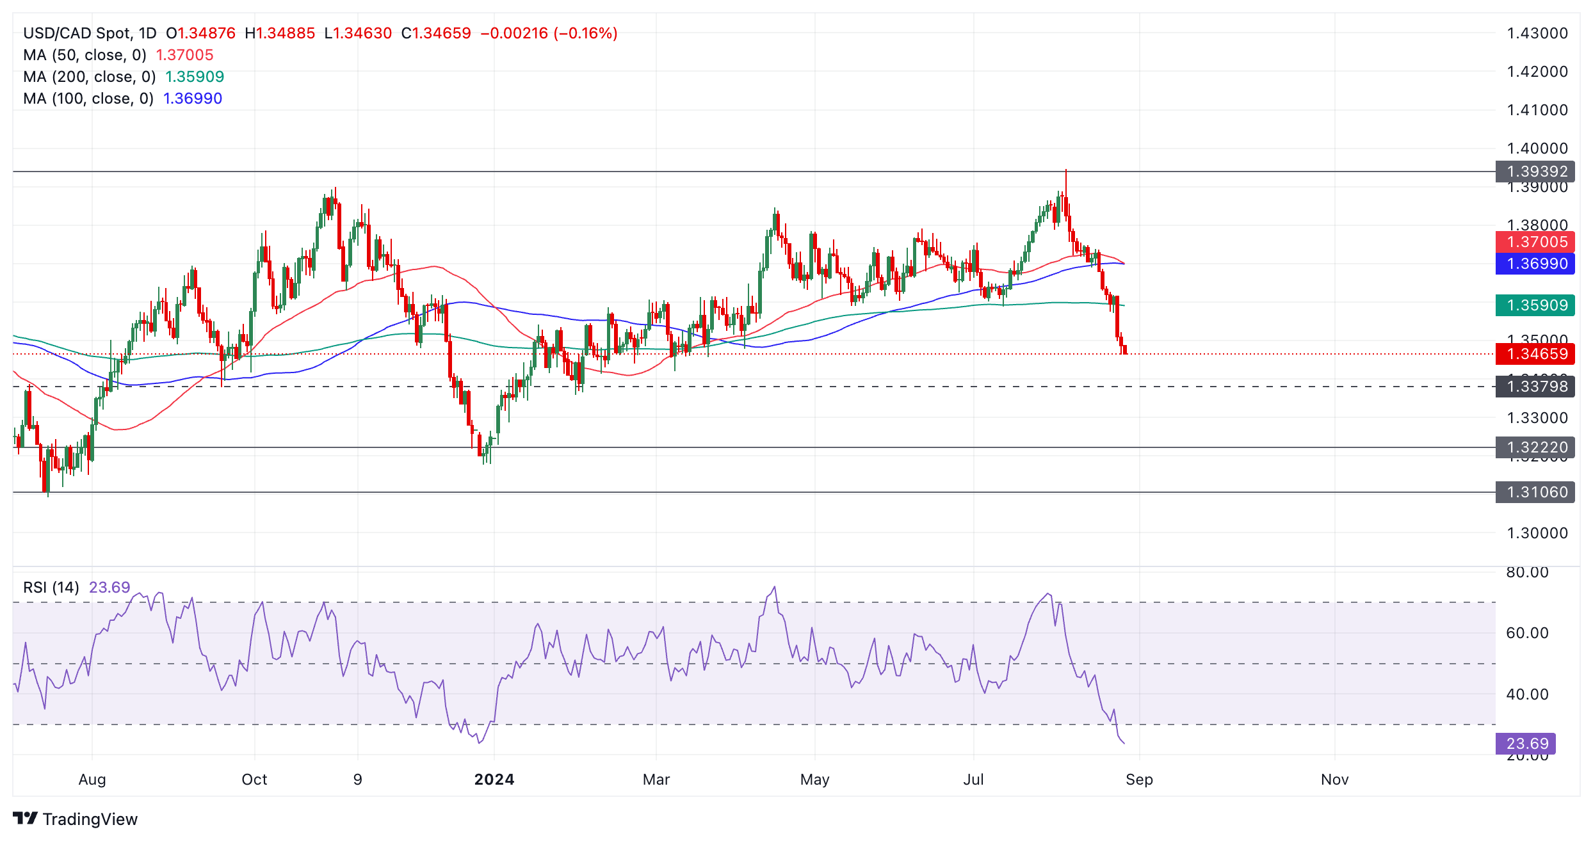
Task: Click the MA (50, close, 0) legend
Action: 85,55
